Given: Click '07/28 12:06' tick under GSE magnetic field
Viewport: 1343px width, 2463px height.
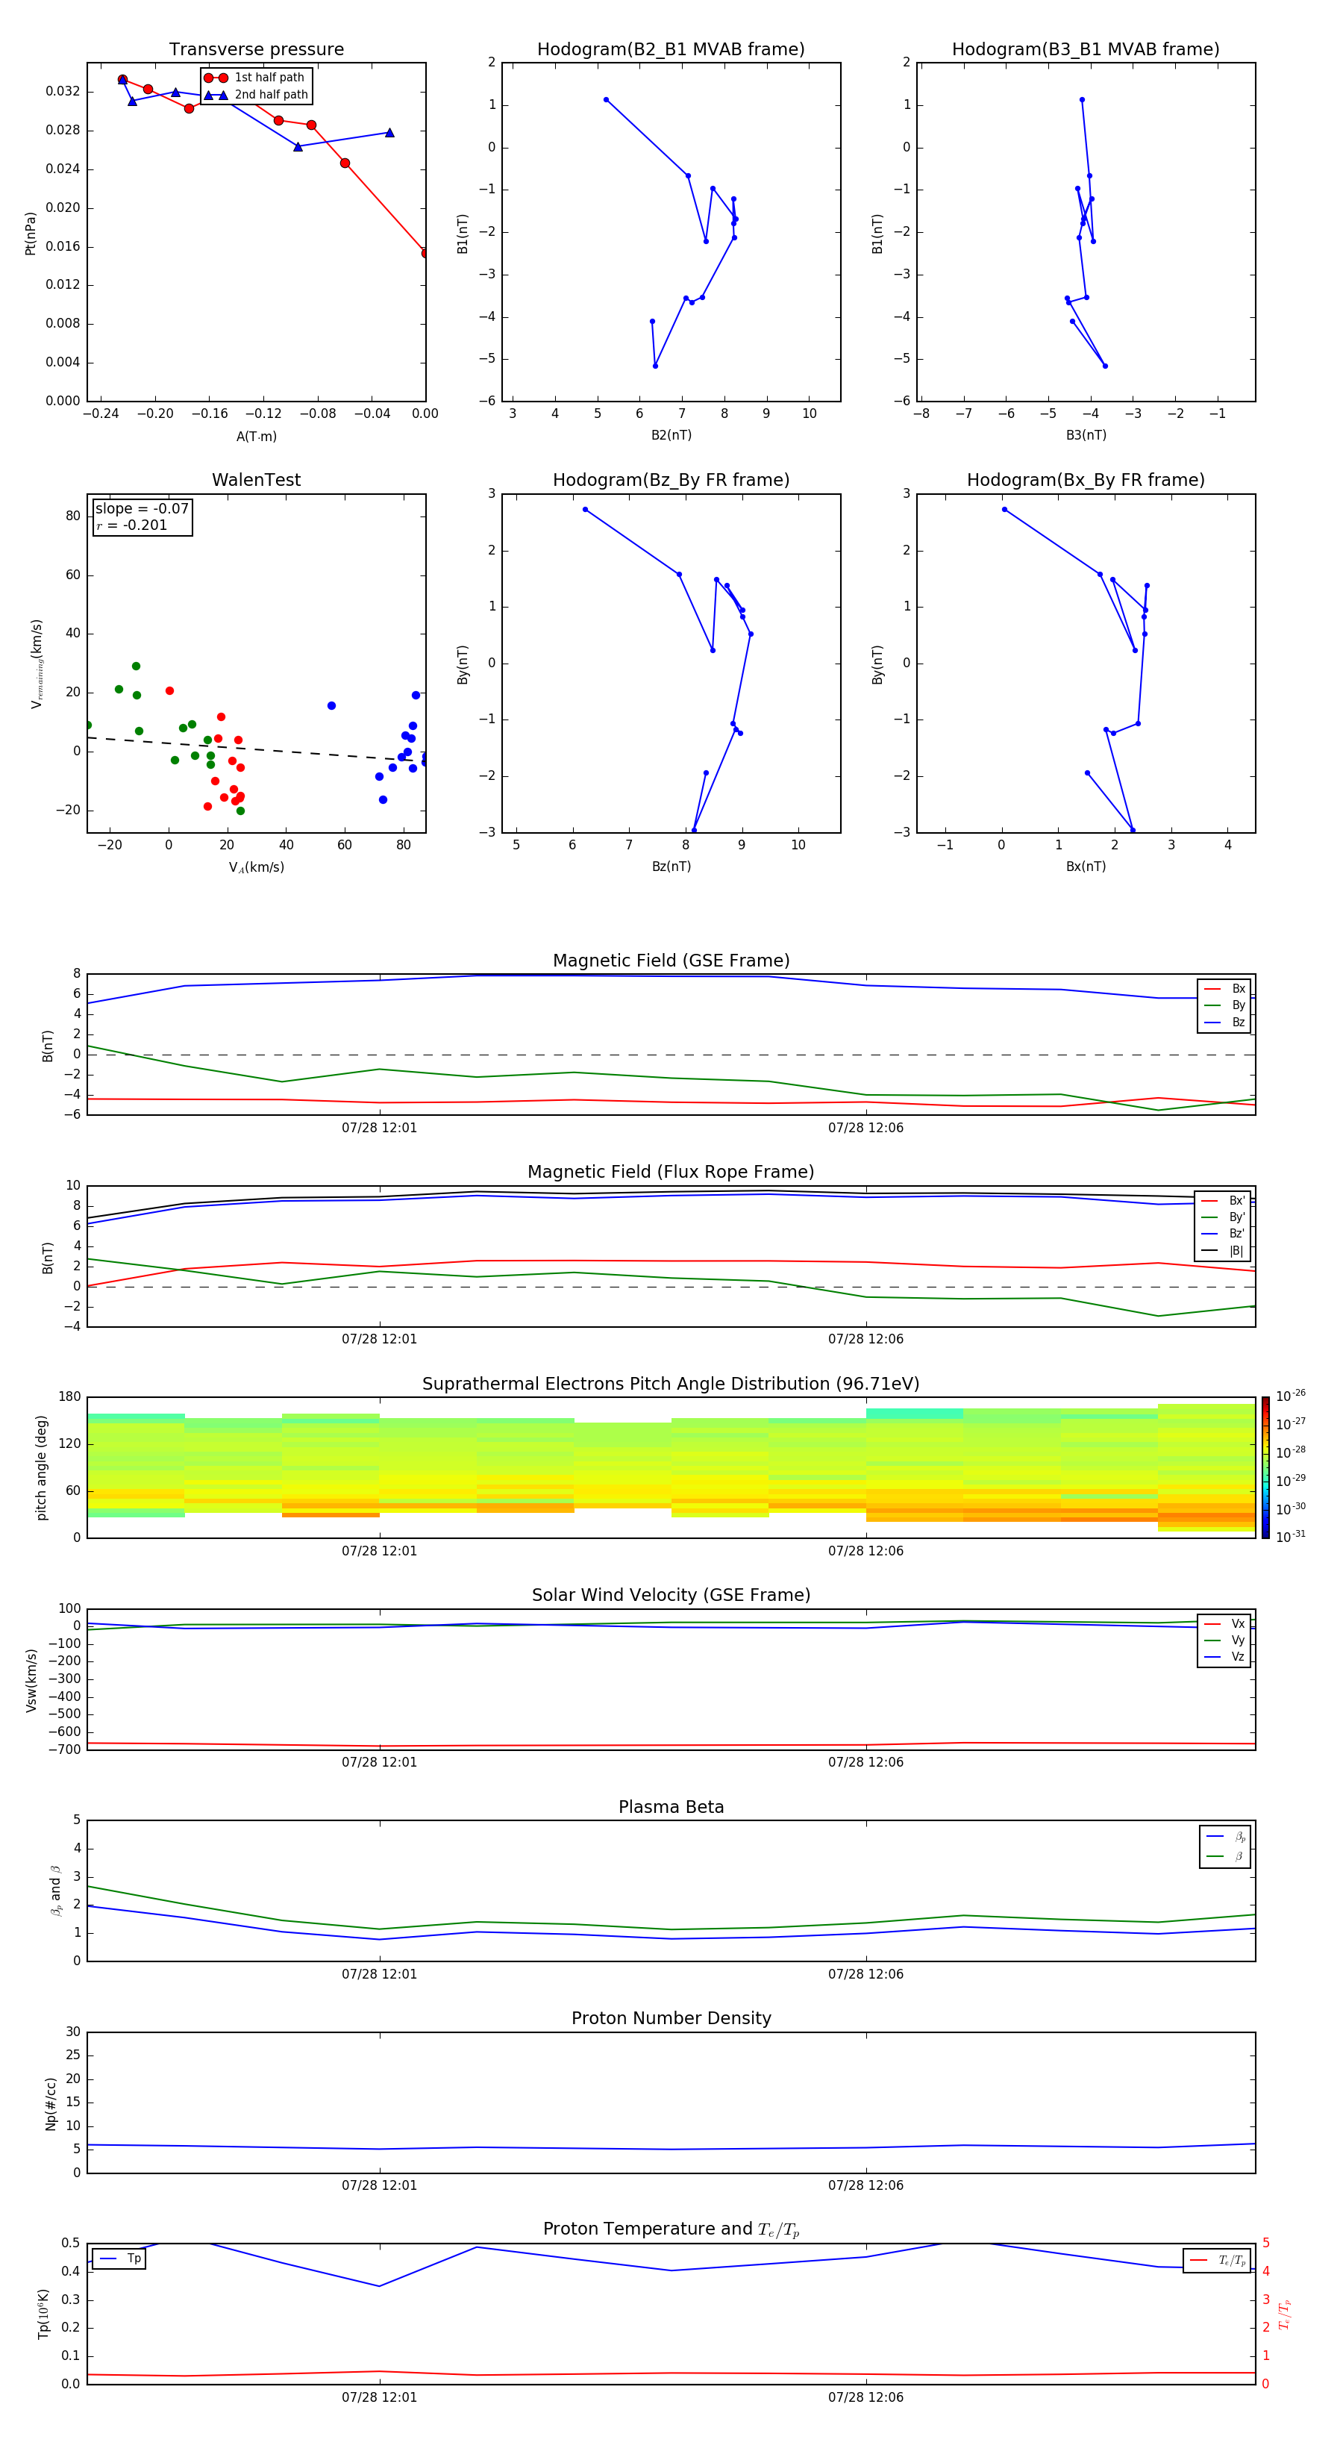Looking at the screenshot, I should coord(866,1129).
